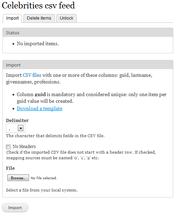This screenshot has width=175, height=214.
Task: Click Browse to choose a file
Action: click(x=18, y=178)
